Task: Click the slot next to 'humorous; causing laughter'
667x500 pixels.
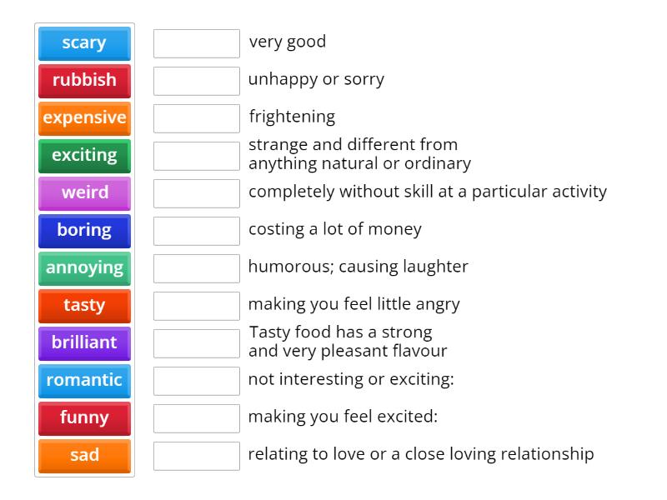Action: (197, 268)
